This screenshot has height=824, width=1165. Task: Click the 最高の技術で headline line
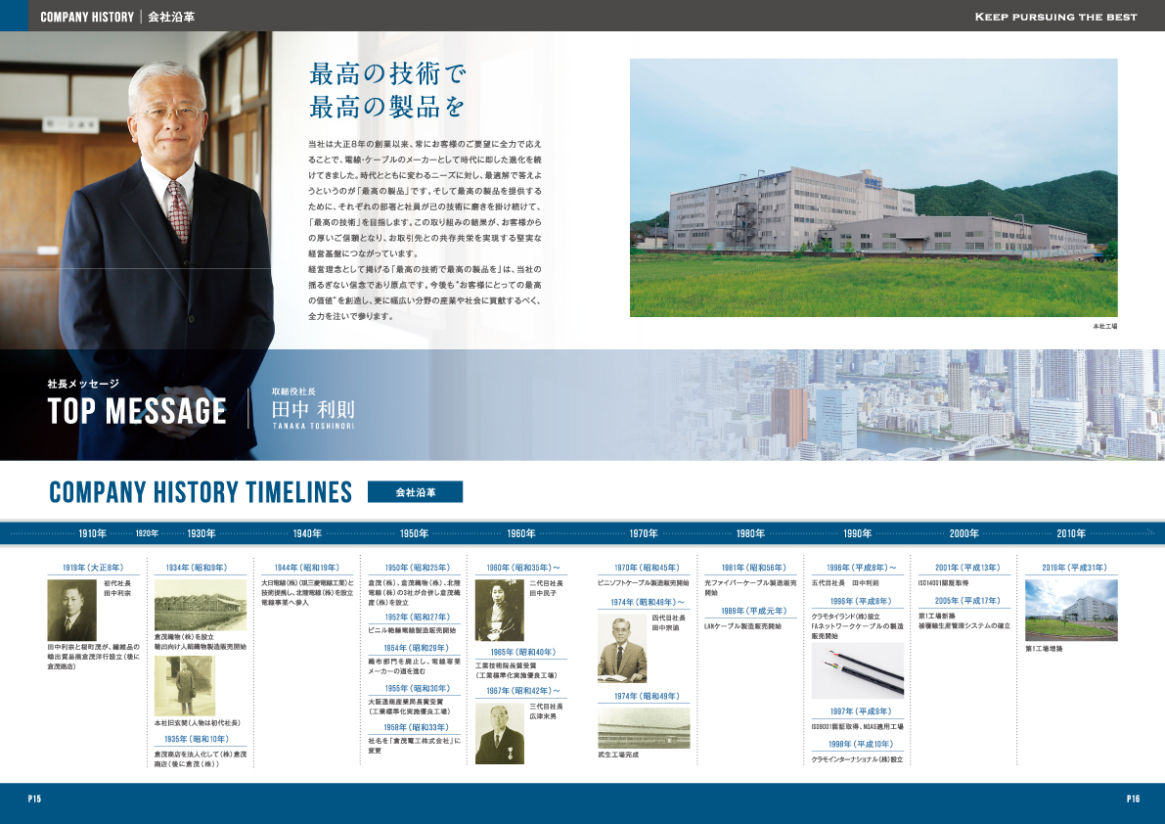click(x=387, y=73)
